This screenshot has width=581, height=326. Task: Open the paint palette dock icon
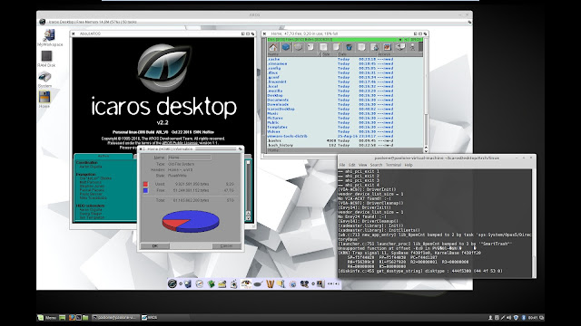pyautogui.click(x=234, y=283)
